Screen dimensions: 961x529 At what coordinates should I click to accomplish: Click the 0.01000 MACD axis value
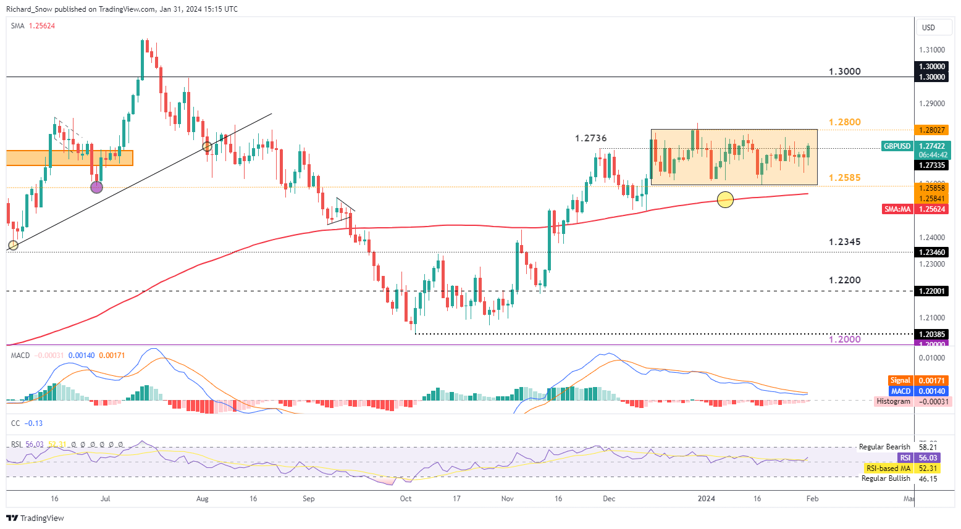(931, 358)
